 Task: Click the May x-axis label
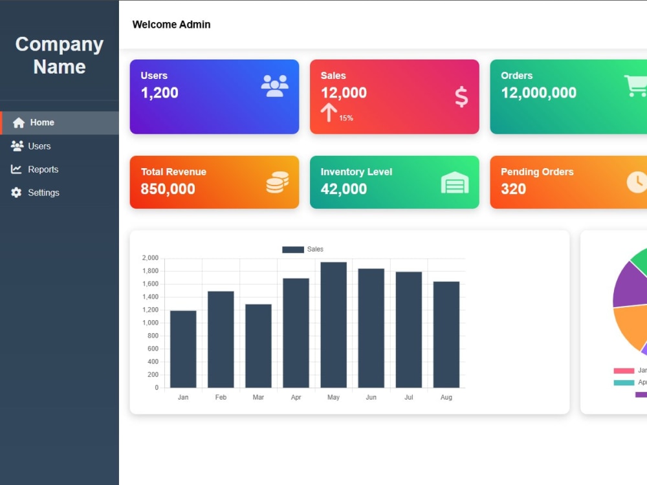(333, 397)
